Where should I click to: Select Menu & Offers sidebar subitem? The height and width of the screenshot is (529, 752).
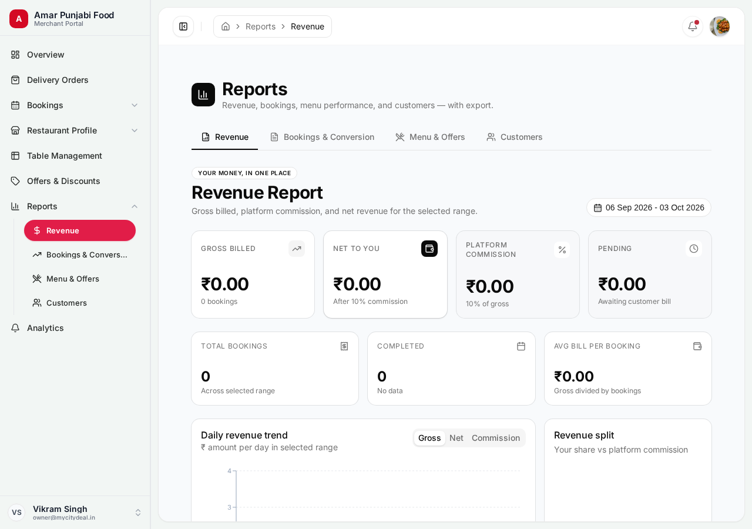[x=80, y=279]
